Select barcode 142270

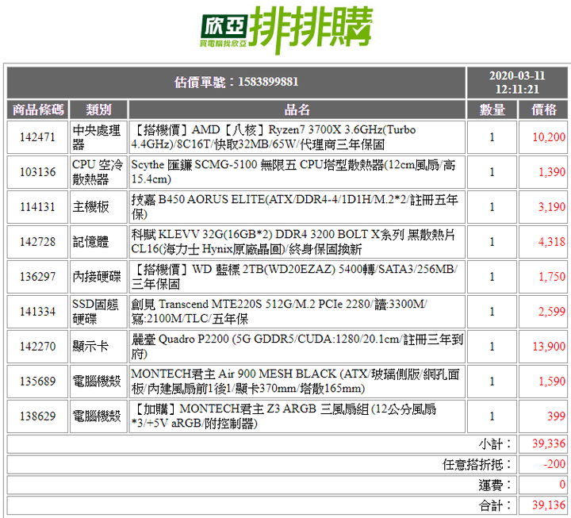(x=37, y=346)
